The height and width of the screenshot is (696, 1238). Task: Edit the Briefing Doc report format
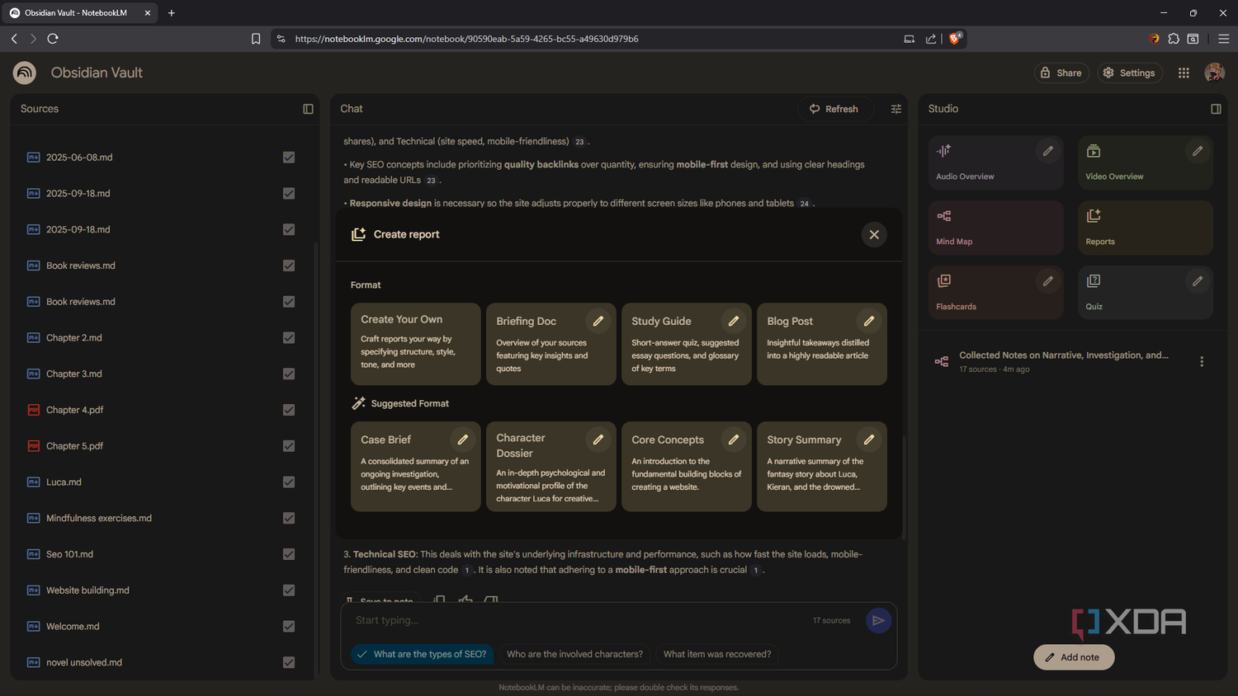[598, 321]
